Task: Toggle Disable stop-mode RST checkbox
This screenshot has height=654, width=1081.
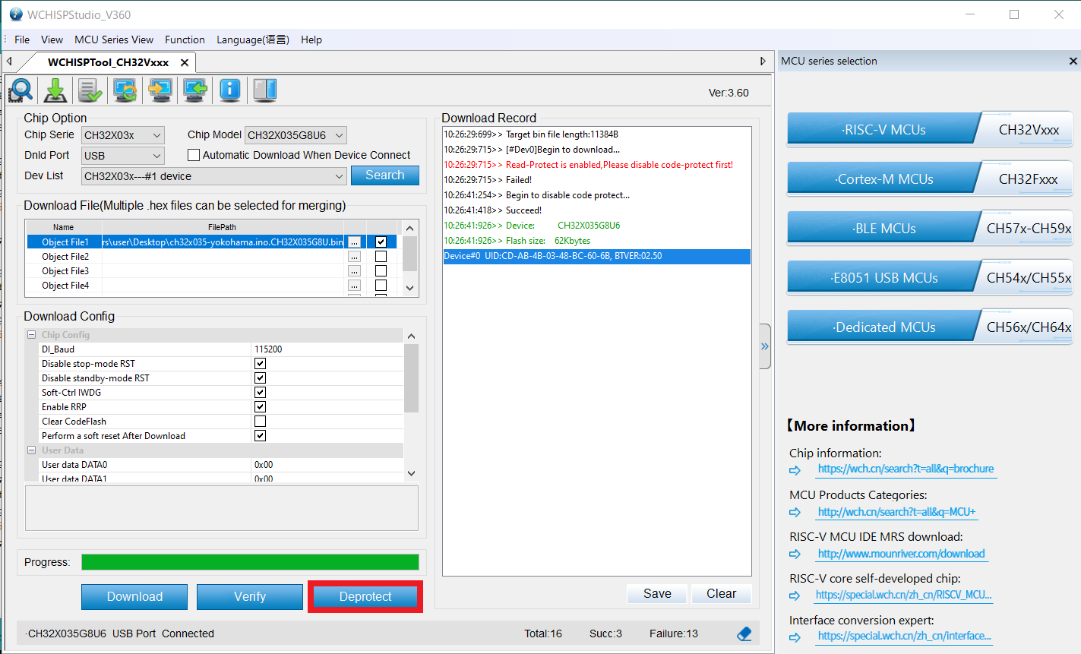Action: pyautogui.click(x=260, y=364)
